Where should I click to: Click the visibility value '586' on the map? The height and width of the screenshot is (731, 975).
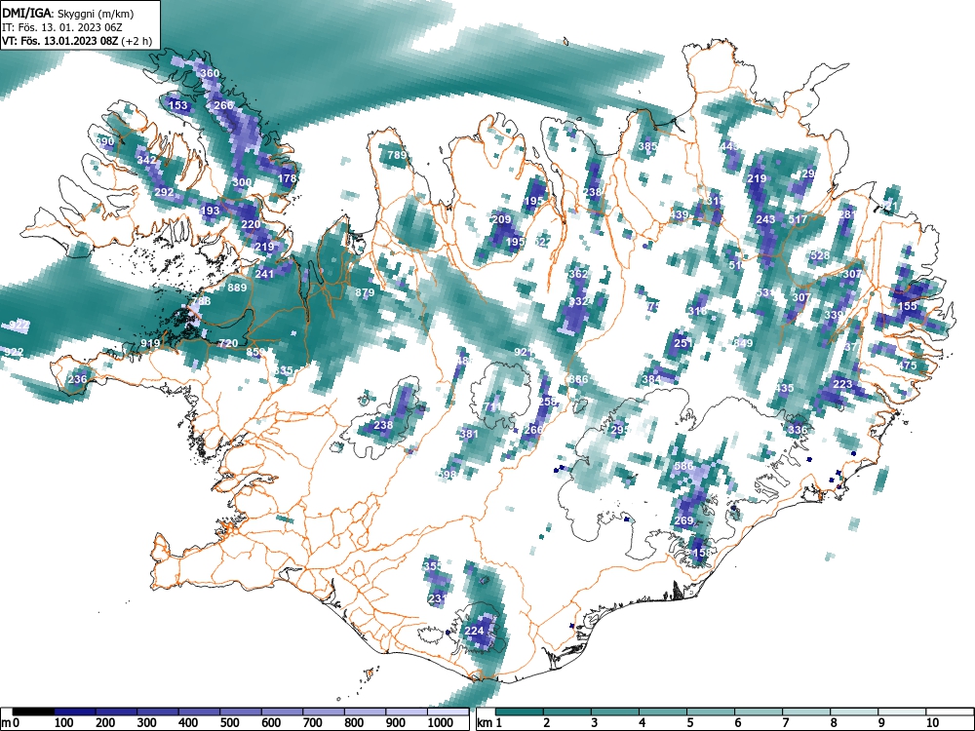pyautogui.click(x=683, y=466)
